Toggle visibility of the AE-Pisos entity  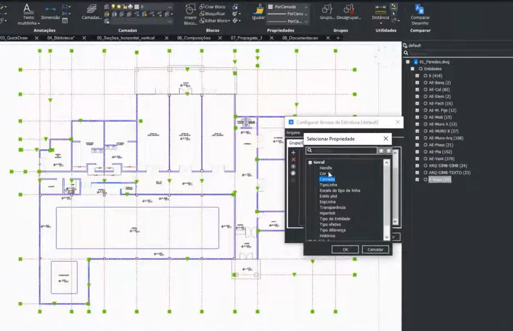pos(425,145)
